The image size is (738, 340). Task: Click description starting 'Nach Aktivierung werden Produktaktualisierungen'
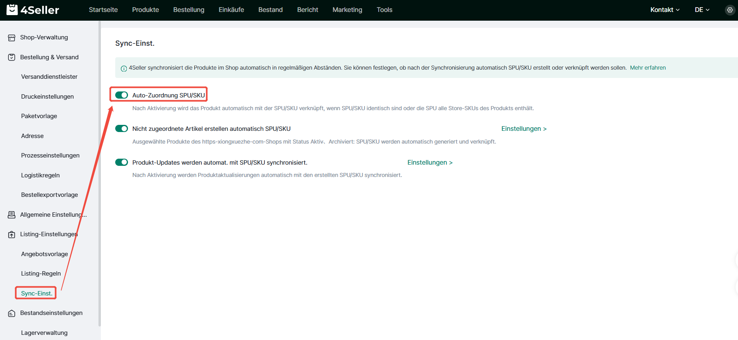(x=267, y=175)
